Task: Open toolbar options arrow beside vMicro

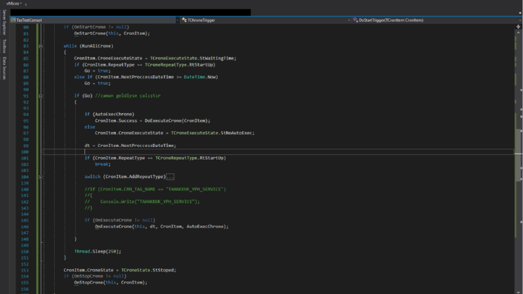Action: pyautogui.click(x=26, y=5)
